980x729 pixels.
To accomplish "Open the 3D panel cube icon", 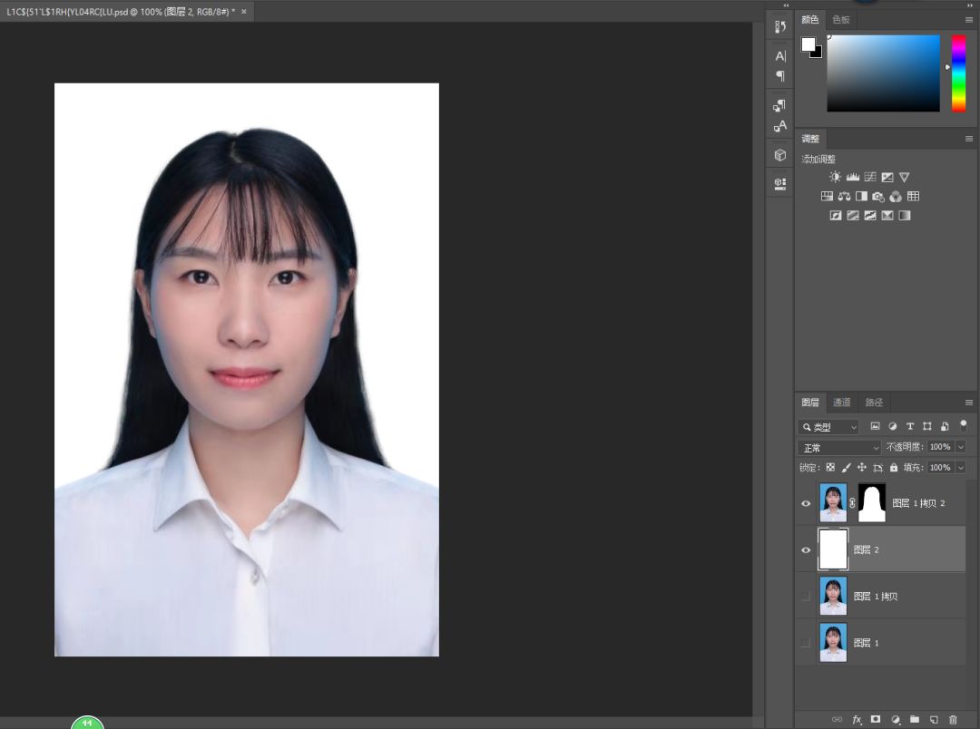I will [x=779, y=155].
